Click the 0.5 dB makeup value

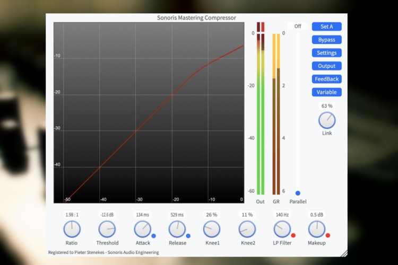(x=316, y=215)
